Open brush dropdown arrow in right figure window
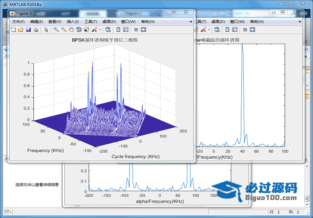Screen dimensions: 313x218 pos(209,30)
